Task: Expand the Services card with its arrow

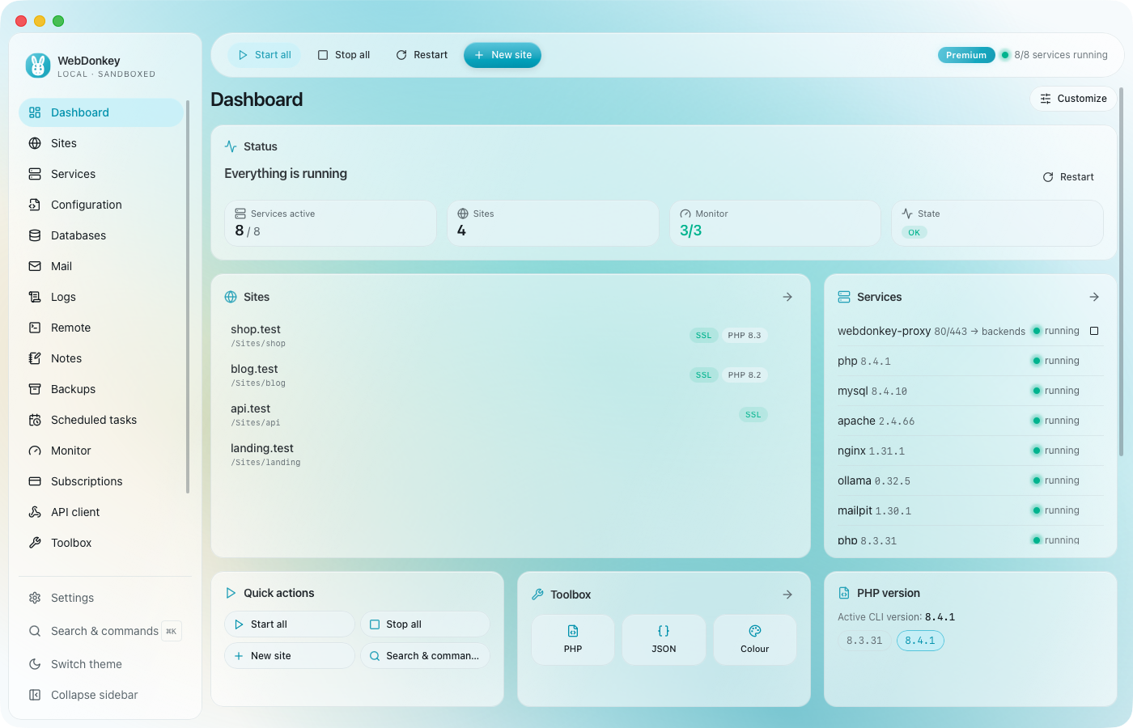Action: point(1094,297)
